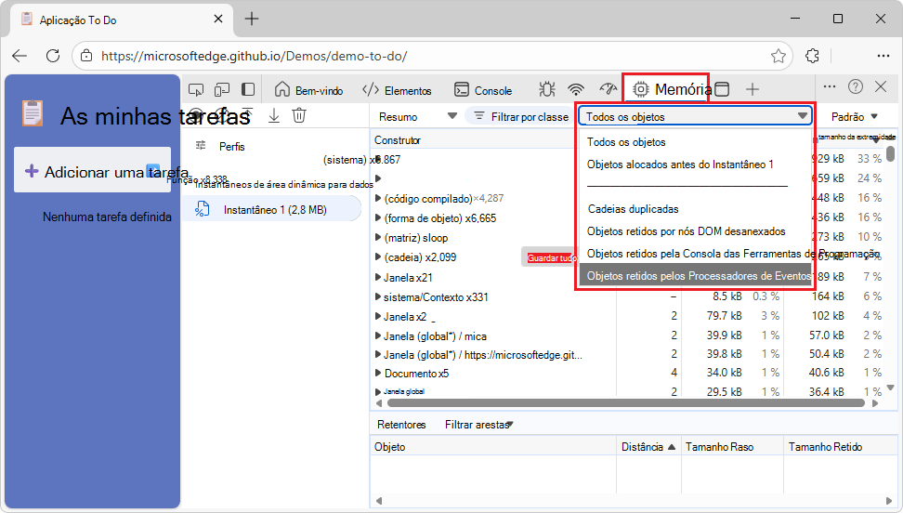Click the download snapshot arrow icon

click(274, 115)
